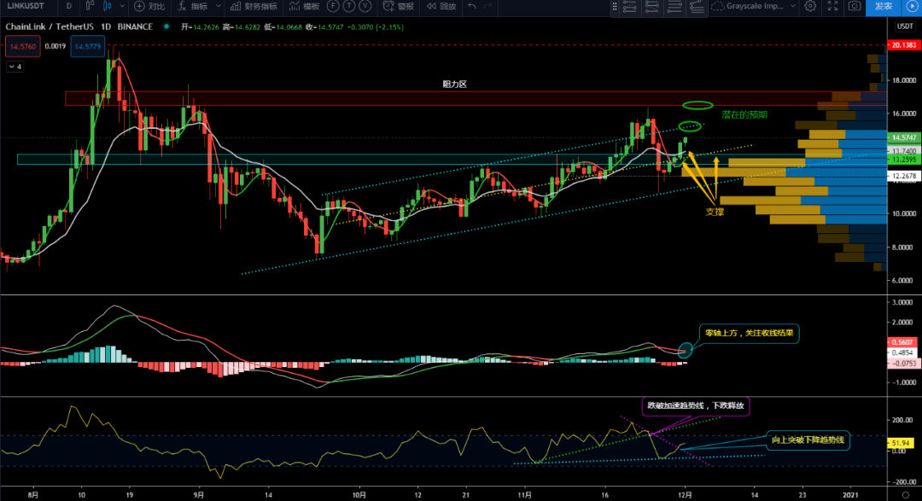The width and height of the screenshot is (922, 501).
Task: Click the cloud save layout icon
Action: (717, 6)
